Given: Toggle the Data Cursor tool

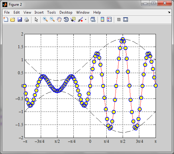Looking at the screenshot, I should coord(73,19).
